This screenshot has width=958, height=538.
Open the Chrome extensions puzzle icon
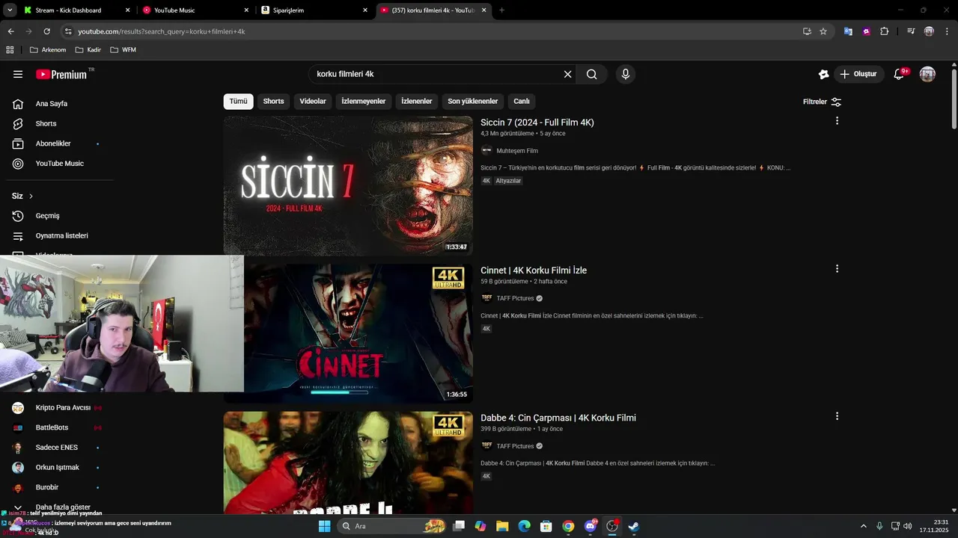pos(884,31)
